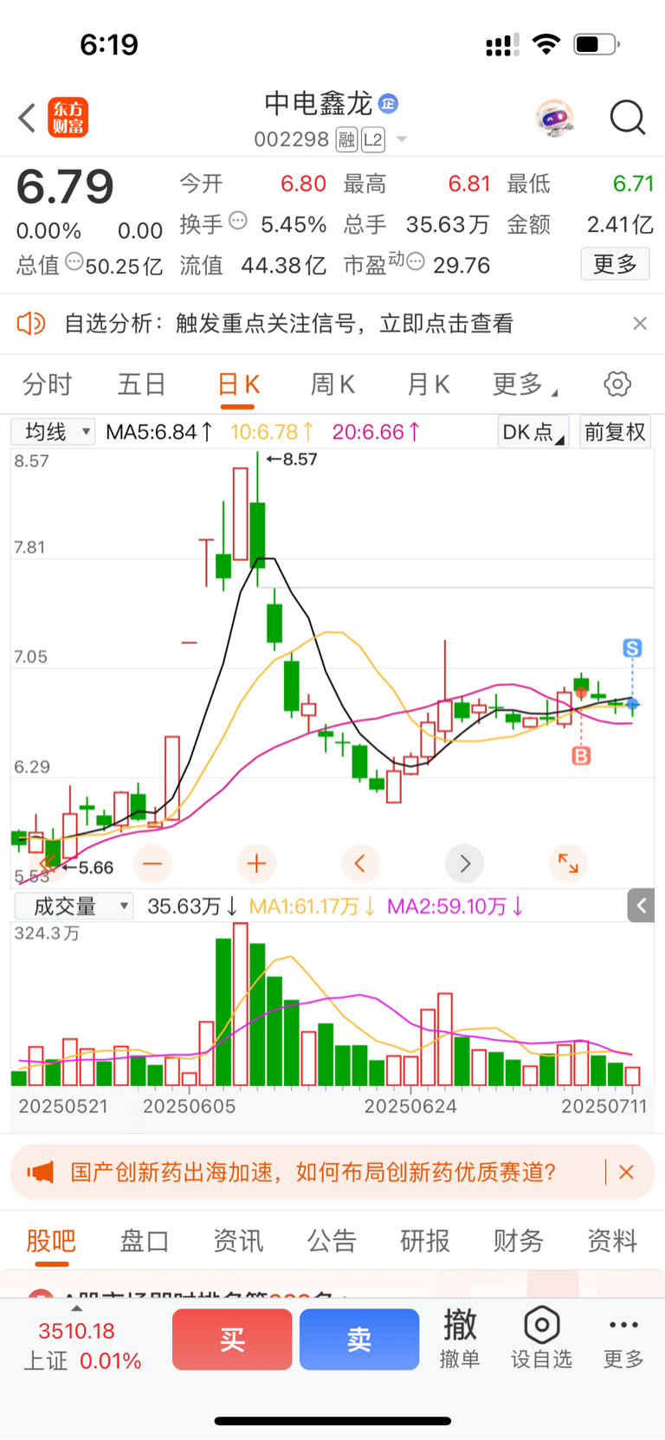Expand the stock code dropdown arrow
The width and height of the screenshot is (665, 1440).
(x=401, y=139)
